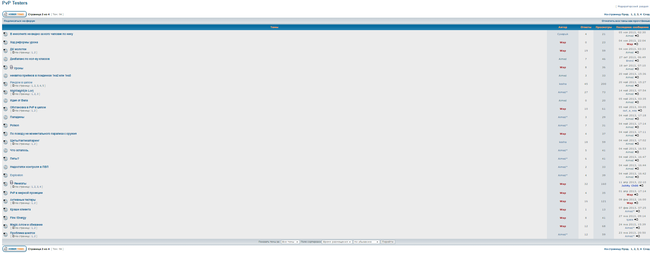This screenshot has width=650, height=253.
Task: Click topic status icon beside 'Паладины'
Action: click(x=6, y=117)
